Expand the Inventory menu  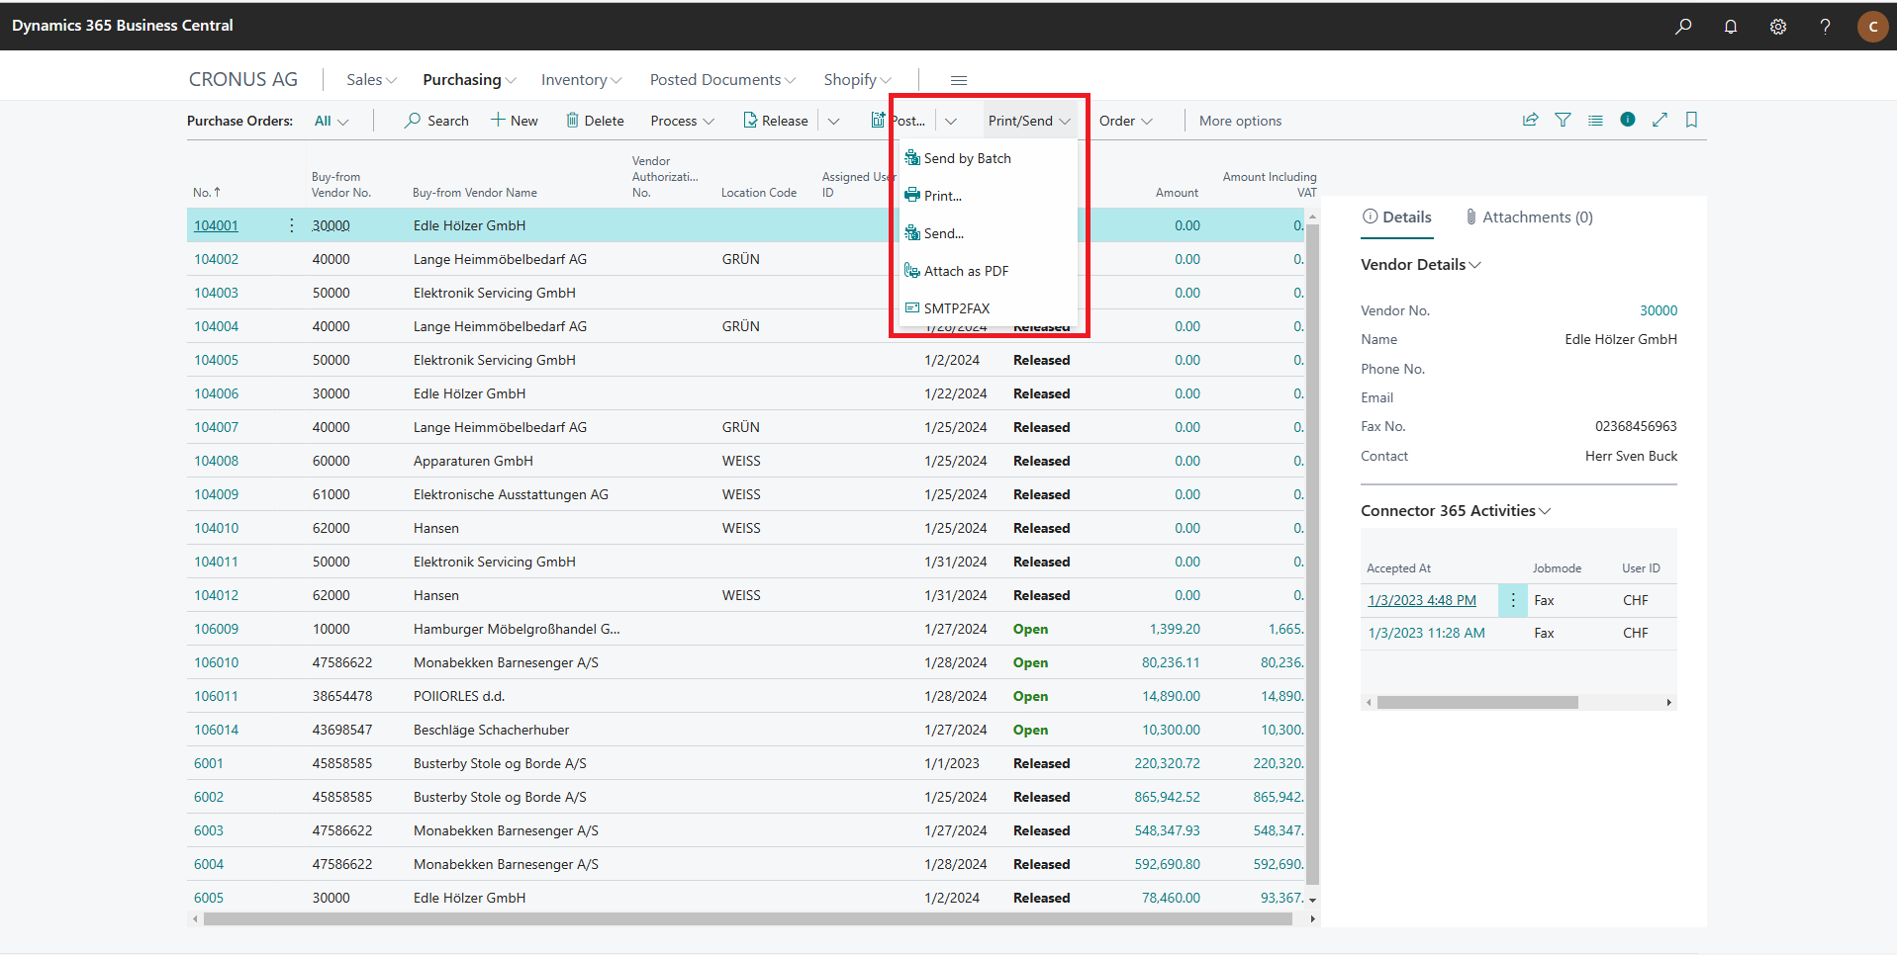pyautogui.click(x=581, y=80)
